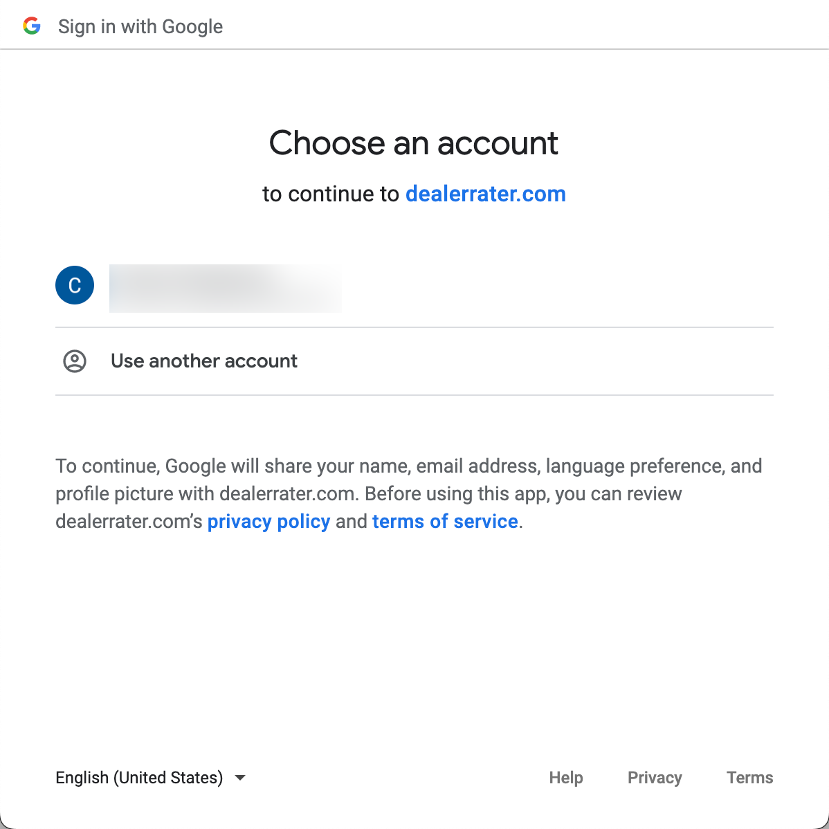Open the English (United States) language selector

tap(140, 778)
